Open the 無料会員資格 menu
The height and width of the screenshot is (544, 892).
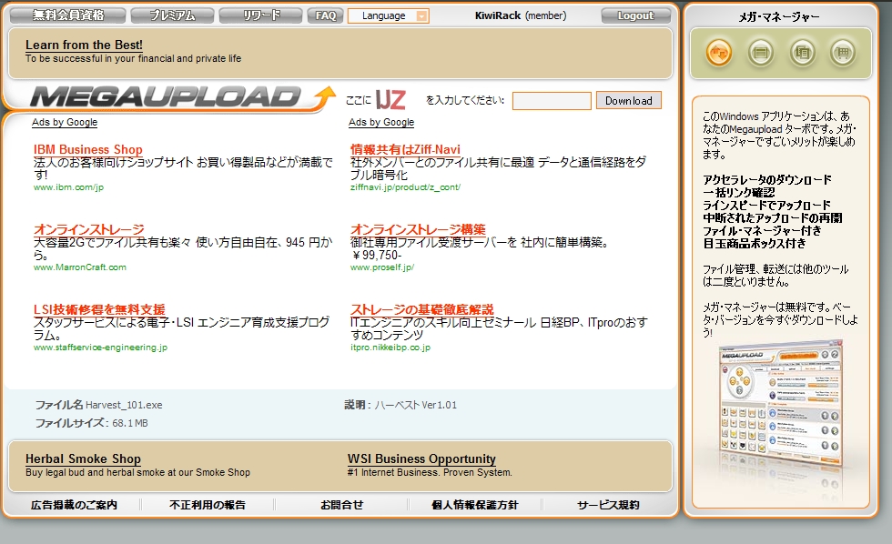pos(68,15)
